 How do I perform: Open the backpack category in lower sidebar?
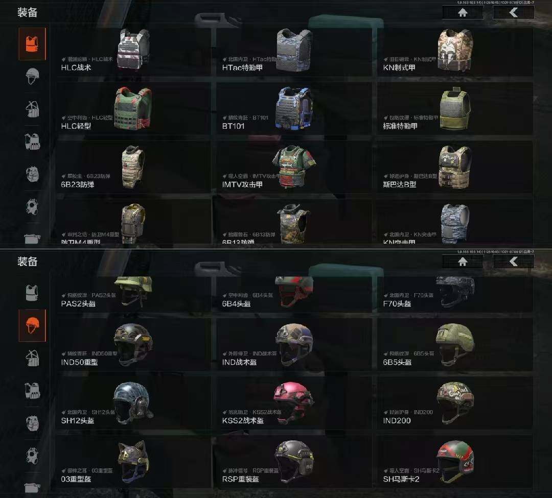(32, 423)
